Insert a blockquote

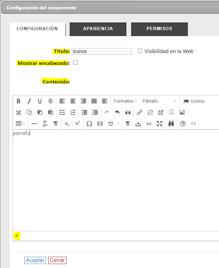click(x=128, y=112)
